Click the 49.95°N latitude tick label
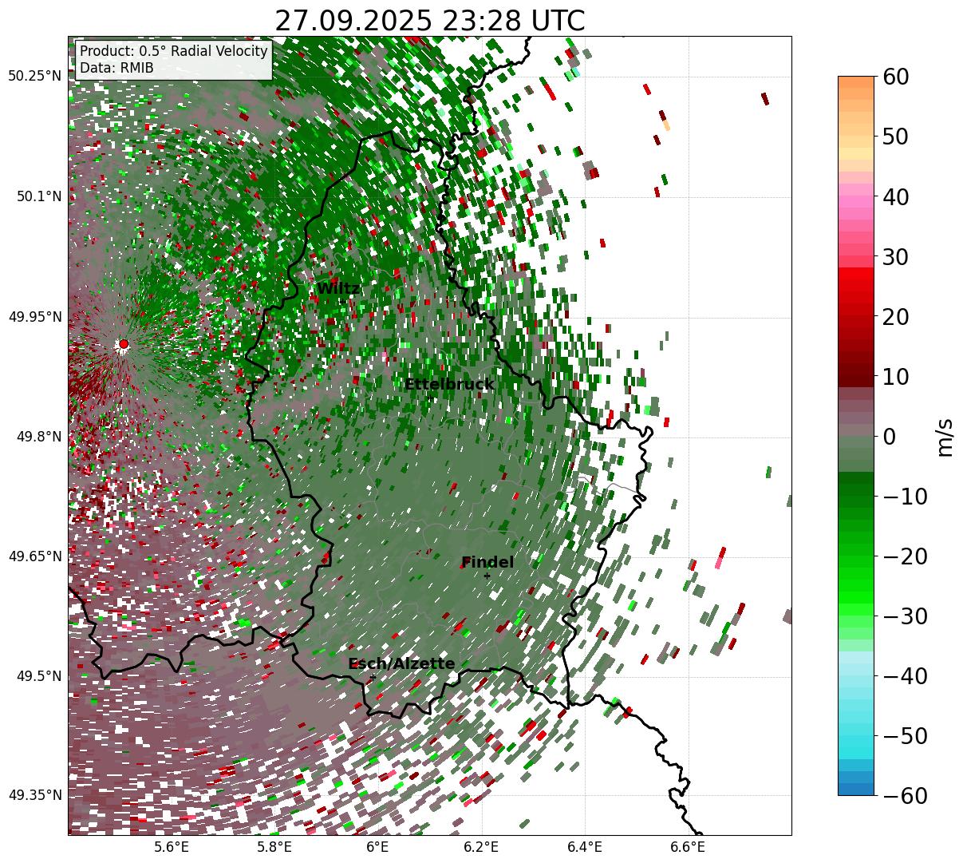Image resolution: width=963 pixels, height=863 pixels. click(35, 317)
